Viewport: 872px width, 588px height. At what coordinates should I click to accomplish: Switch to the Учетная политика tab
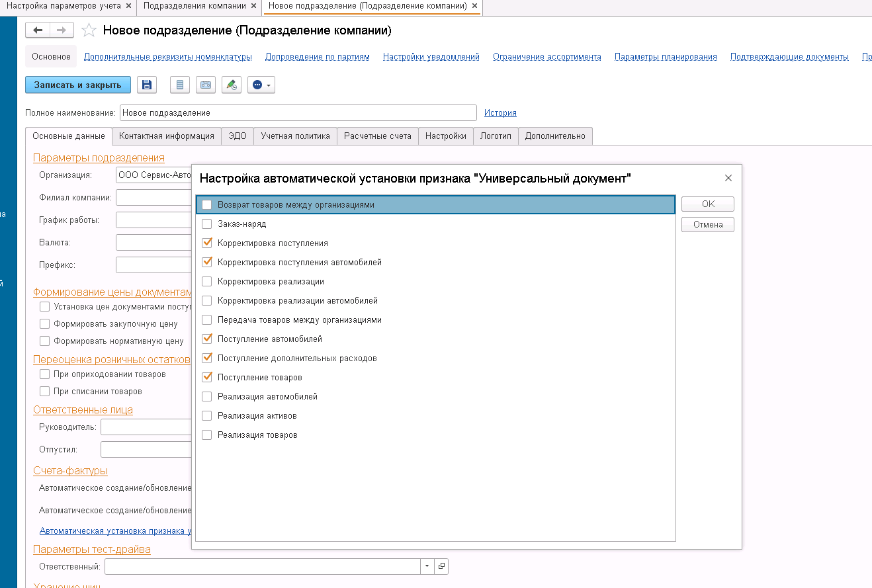(x=295, y=136)
